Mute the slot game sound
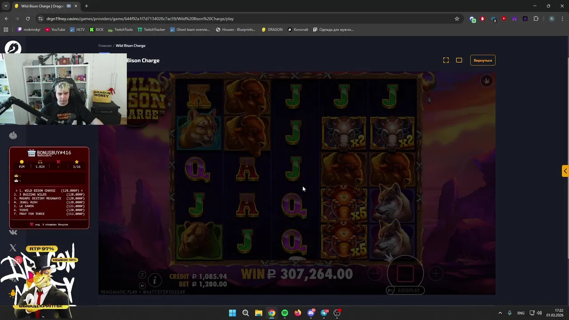This screenshot has height=320, width=569. click(x=142, y=285)
